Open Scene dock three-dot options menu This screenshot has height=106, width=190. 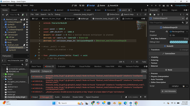[27, 15]
